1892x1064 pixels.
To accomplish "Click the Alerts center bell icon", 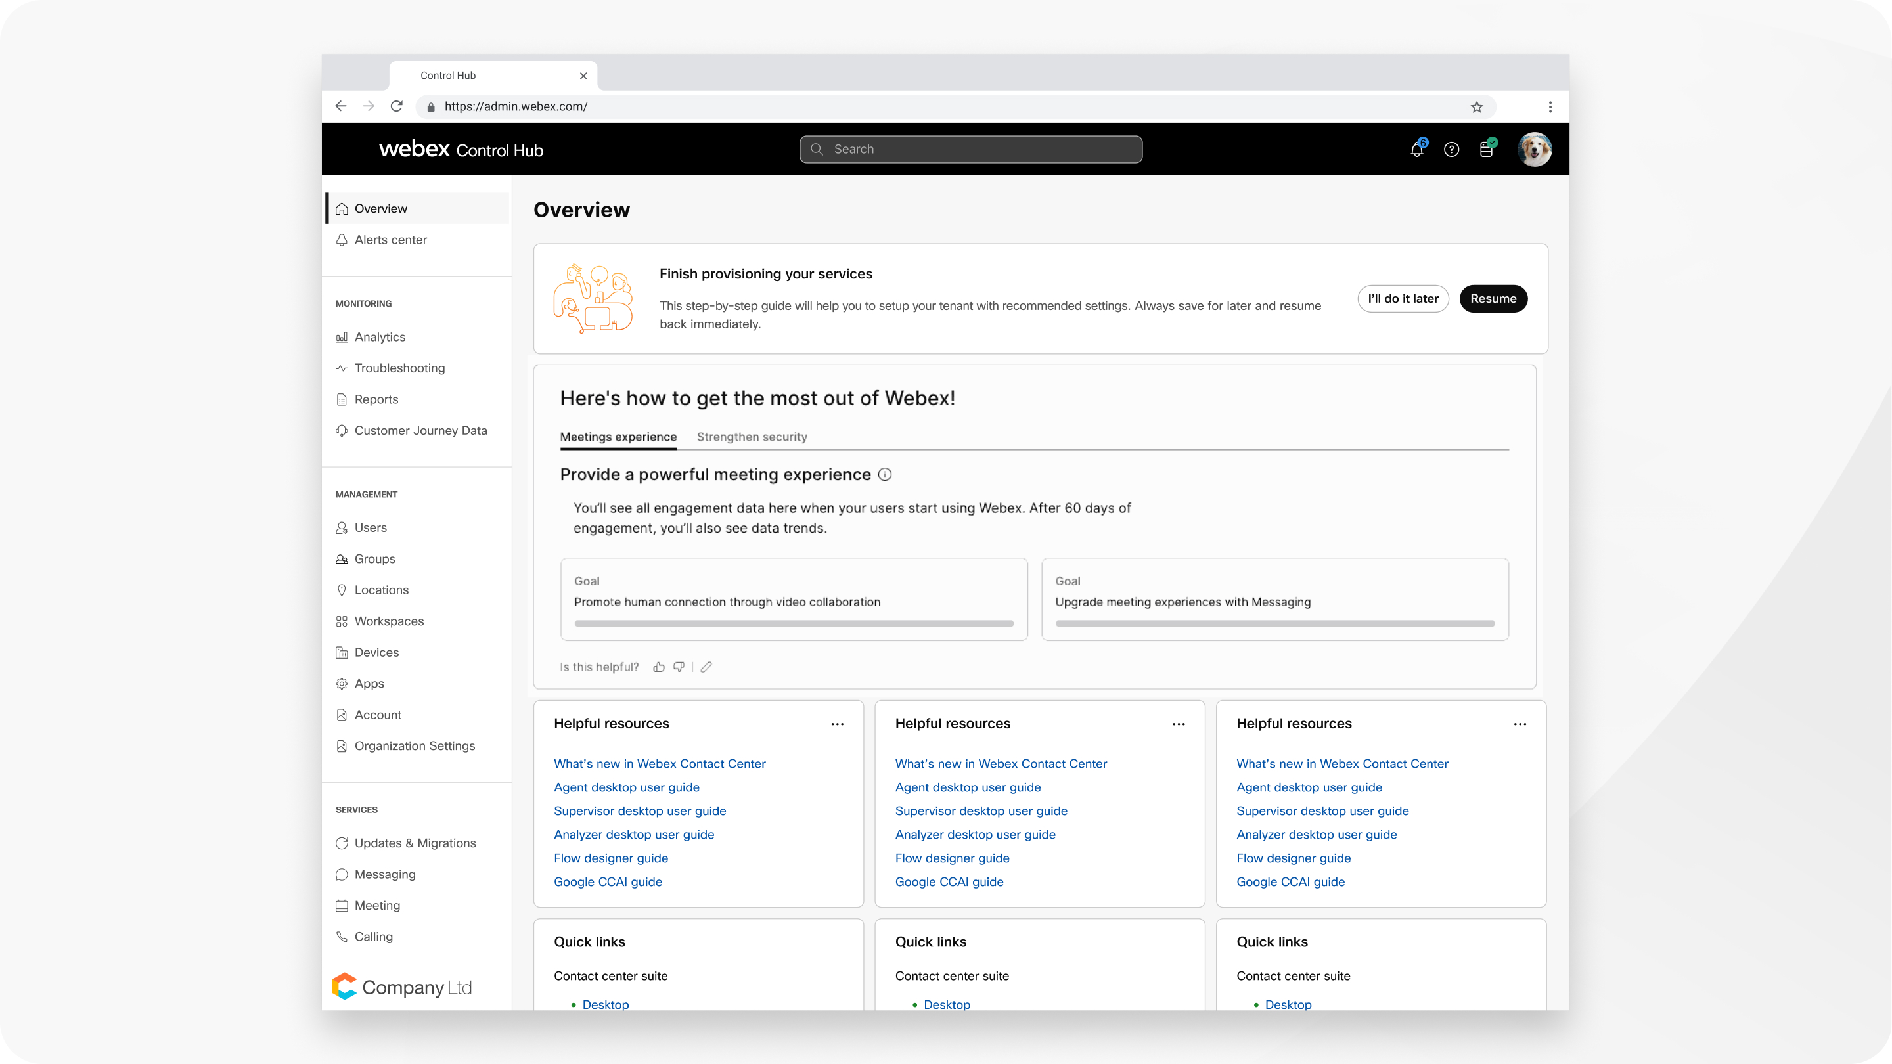I will click(342, 239).
